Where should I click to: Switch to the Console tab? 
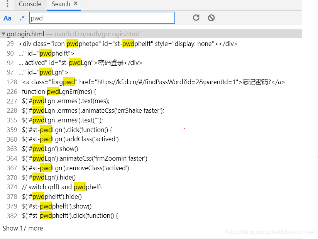click(x=30, y=4)
